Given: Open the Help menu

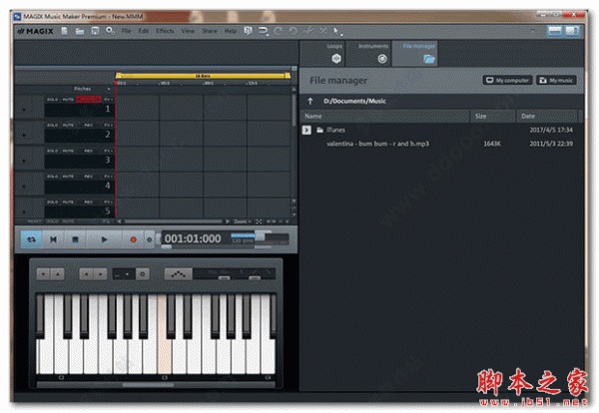Looking at the screenshot, I should coord(231,31).
